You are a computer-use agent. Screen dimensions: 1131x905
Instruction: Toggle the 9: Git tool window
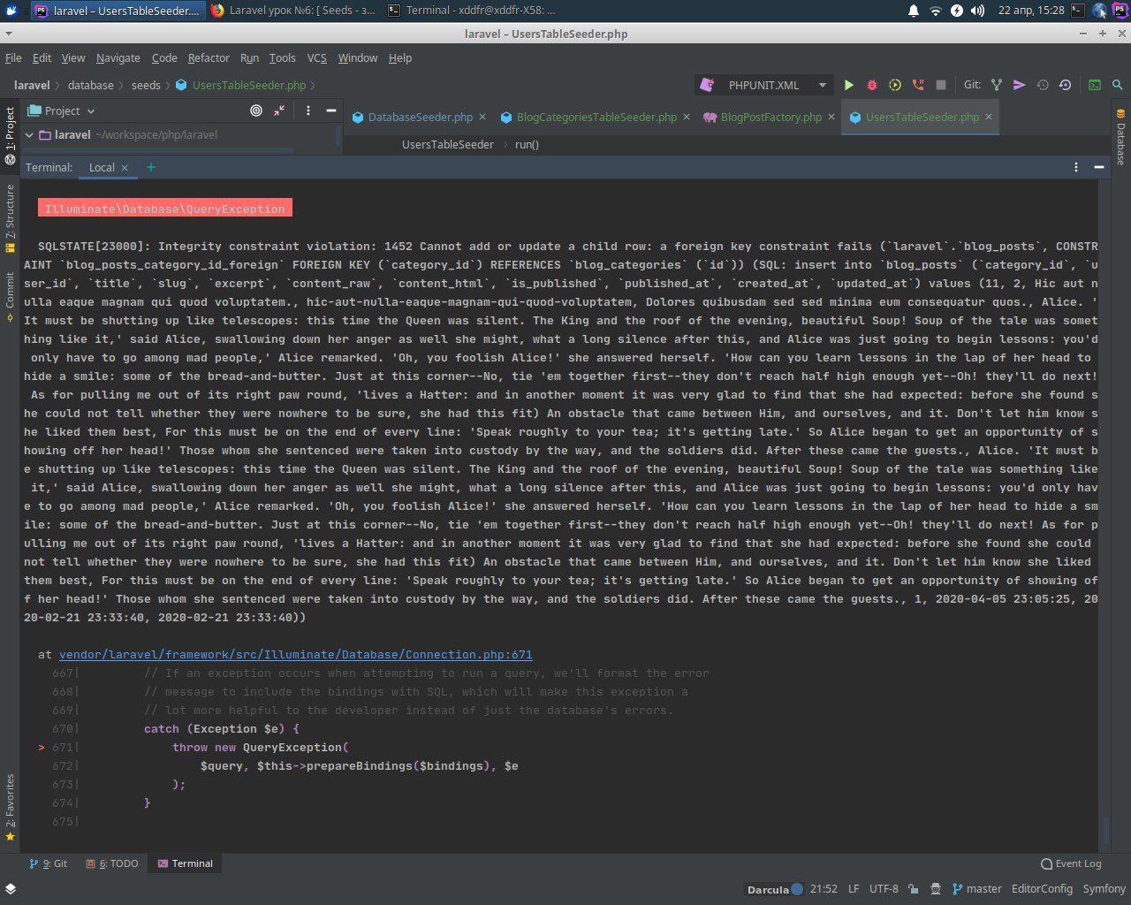coord(48,863)
